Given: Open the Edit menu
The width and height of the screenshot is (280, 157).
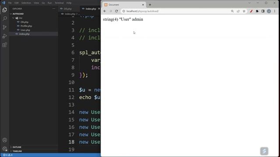Looking at the screenshot, I should [x=17, y=3].
